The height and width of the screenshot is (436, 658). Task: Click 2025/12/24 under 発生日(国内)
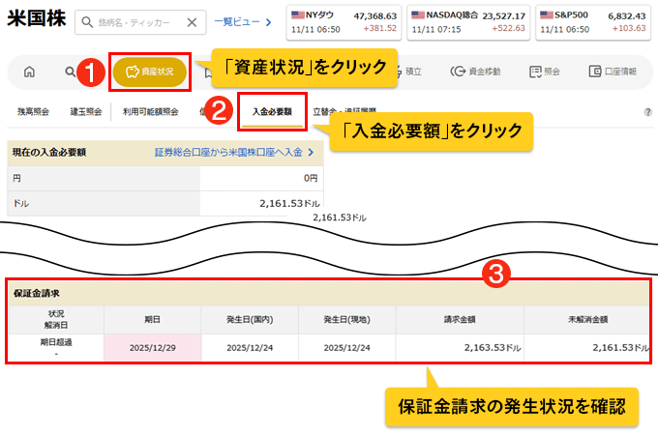(x=250, y=347)
